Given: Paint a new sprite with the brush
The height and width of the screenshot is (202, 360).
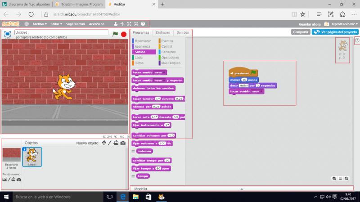Looking at the screenshot, I should (110, 143).
